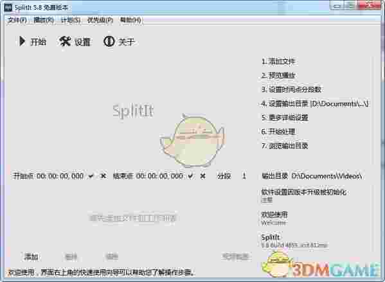Viewport: 385px width, 282px height.
Task: Click the wrench tools icon beside 设置
Action: click(65, 41)
